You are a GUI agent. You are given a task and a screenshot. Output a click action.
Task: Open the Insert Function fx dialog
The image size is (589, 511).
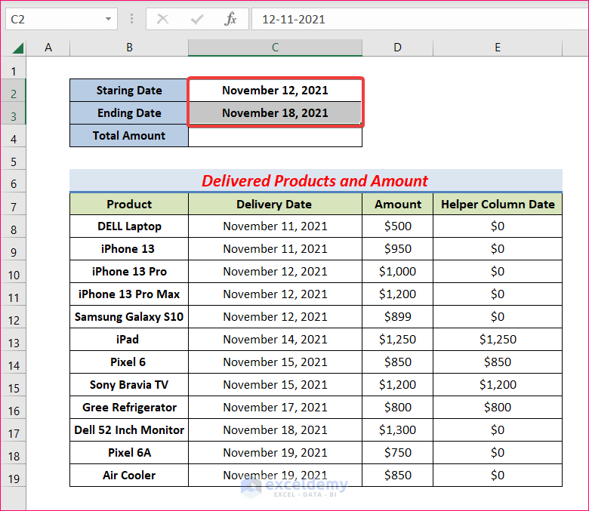click(x=230, y=19)
